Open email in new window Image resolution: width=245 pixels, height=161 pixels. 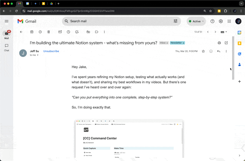click(x=226, y=43)
